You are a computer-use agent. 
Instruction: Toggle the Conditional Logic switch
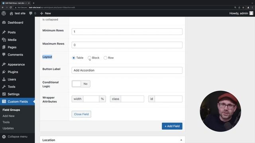pyautogui.click(x=81, y=84)
